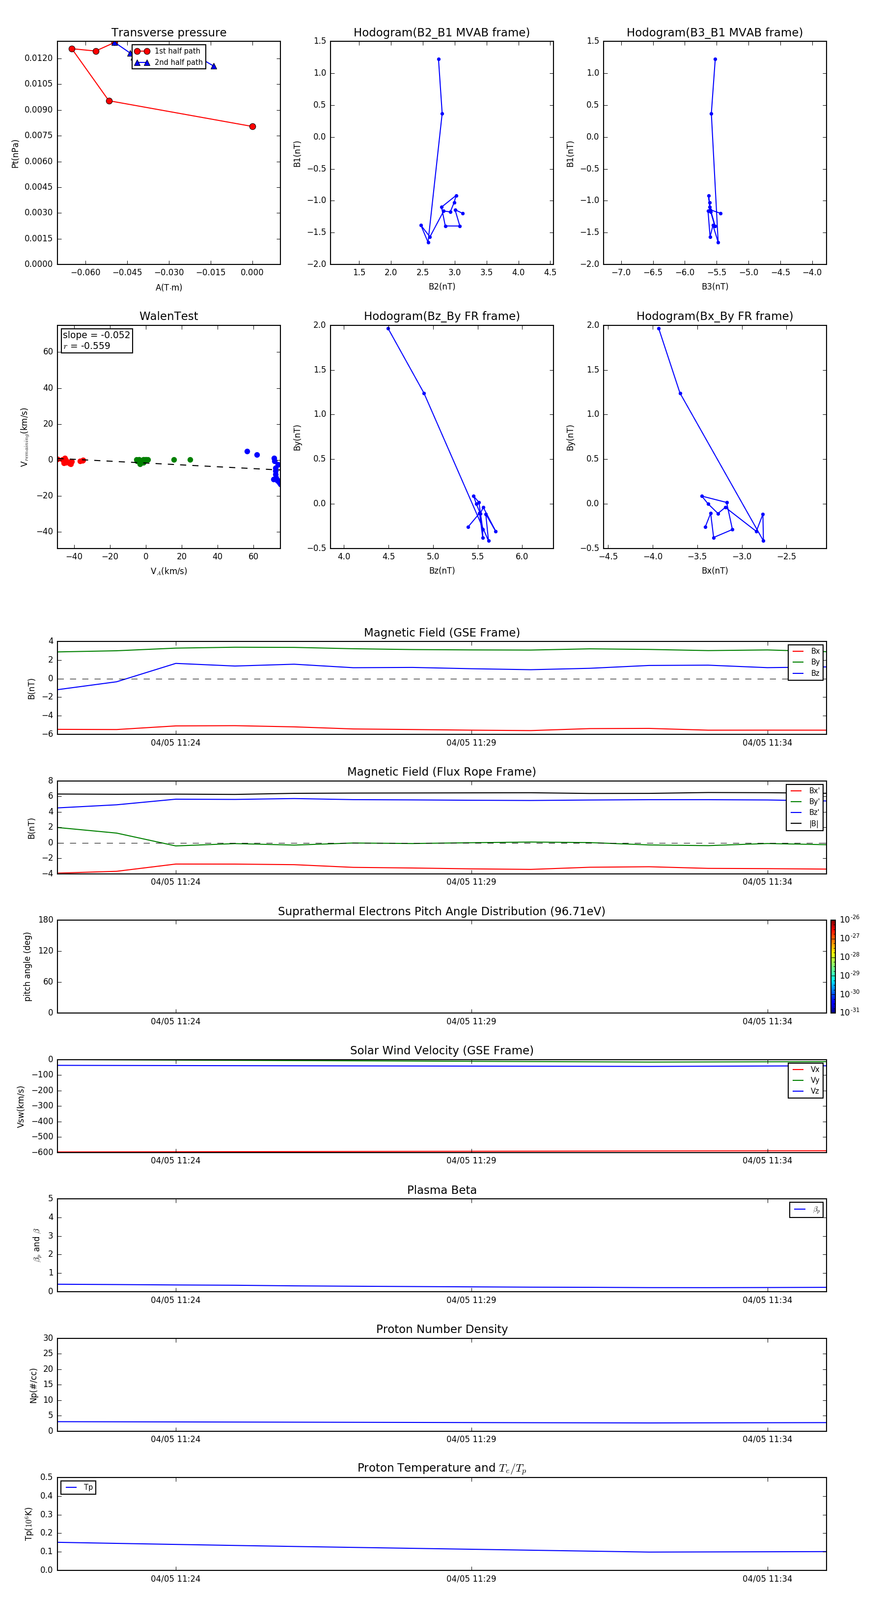Click the 'Transverse pressure' plot title
Image resolution: width=884 pixels, height=1622 pixels.
click(168, 33)
